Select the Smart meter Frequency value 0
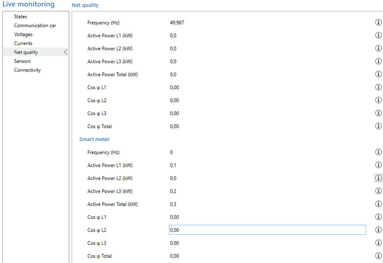383x263 pixels. click(171, 152)
